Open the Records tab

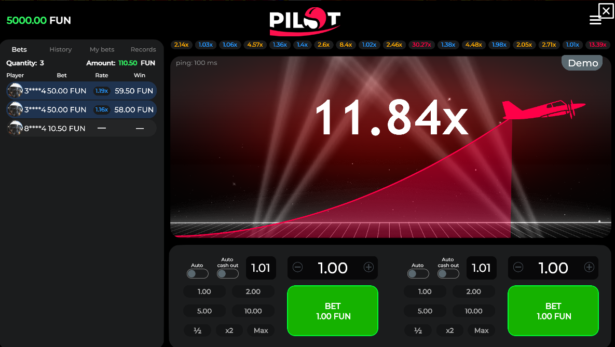tap(143, 49)
